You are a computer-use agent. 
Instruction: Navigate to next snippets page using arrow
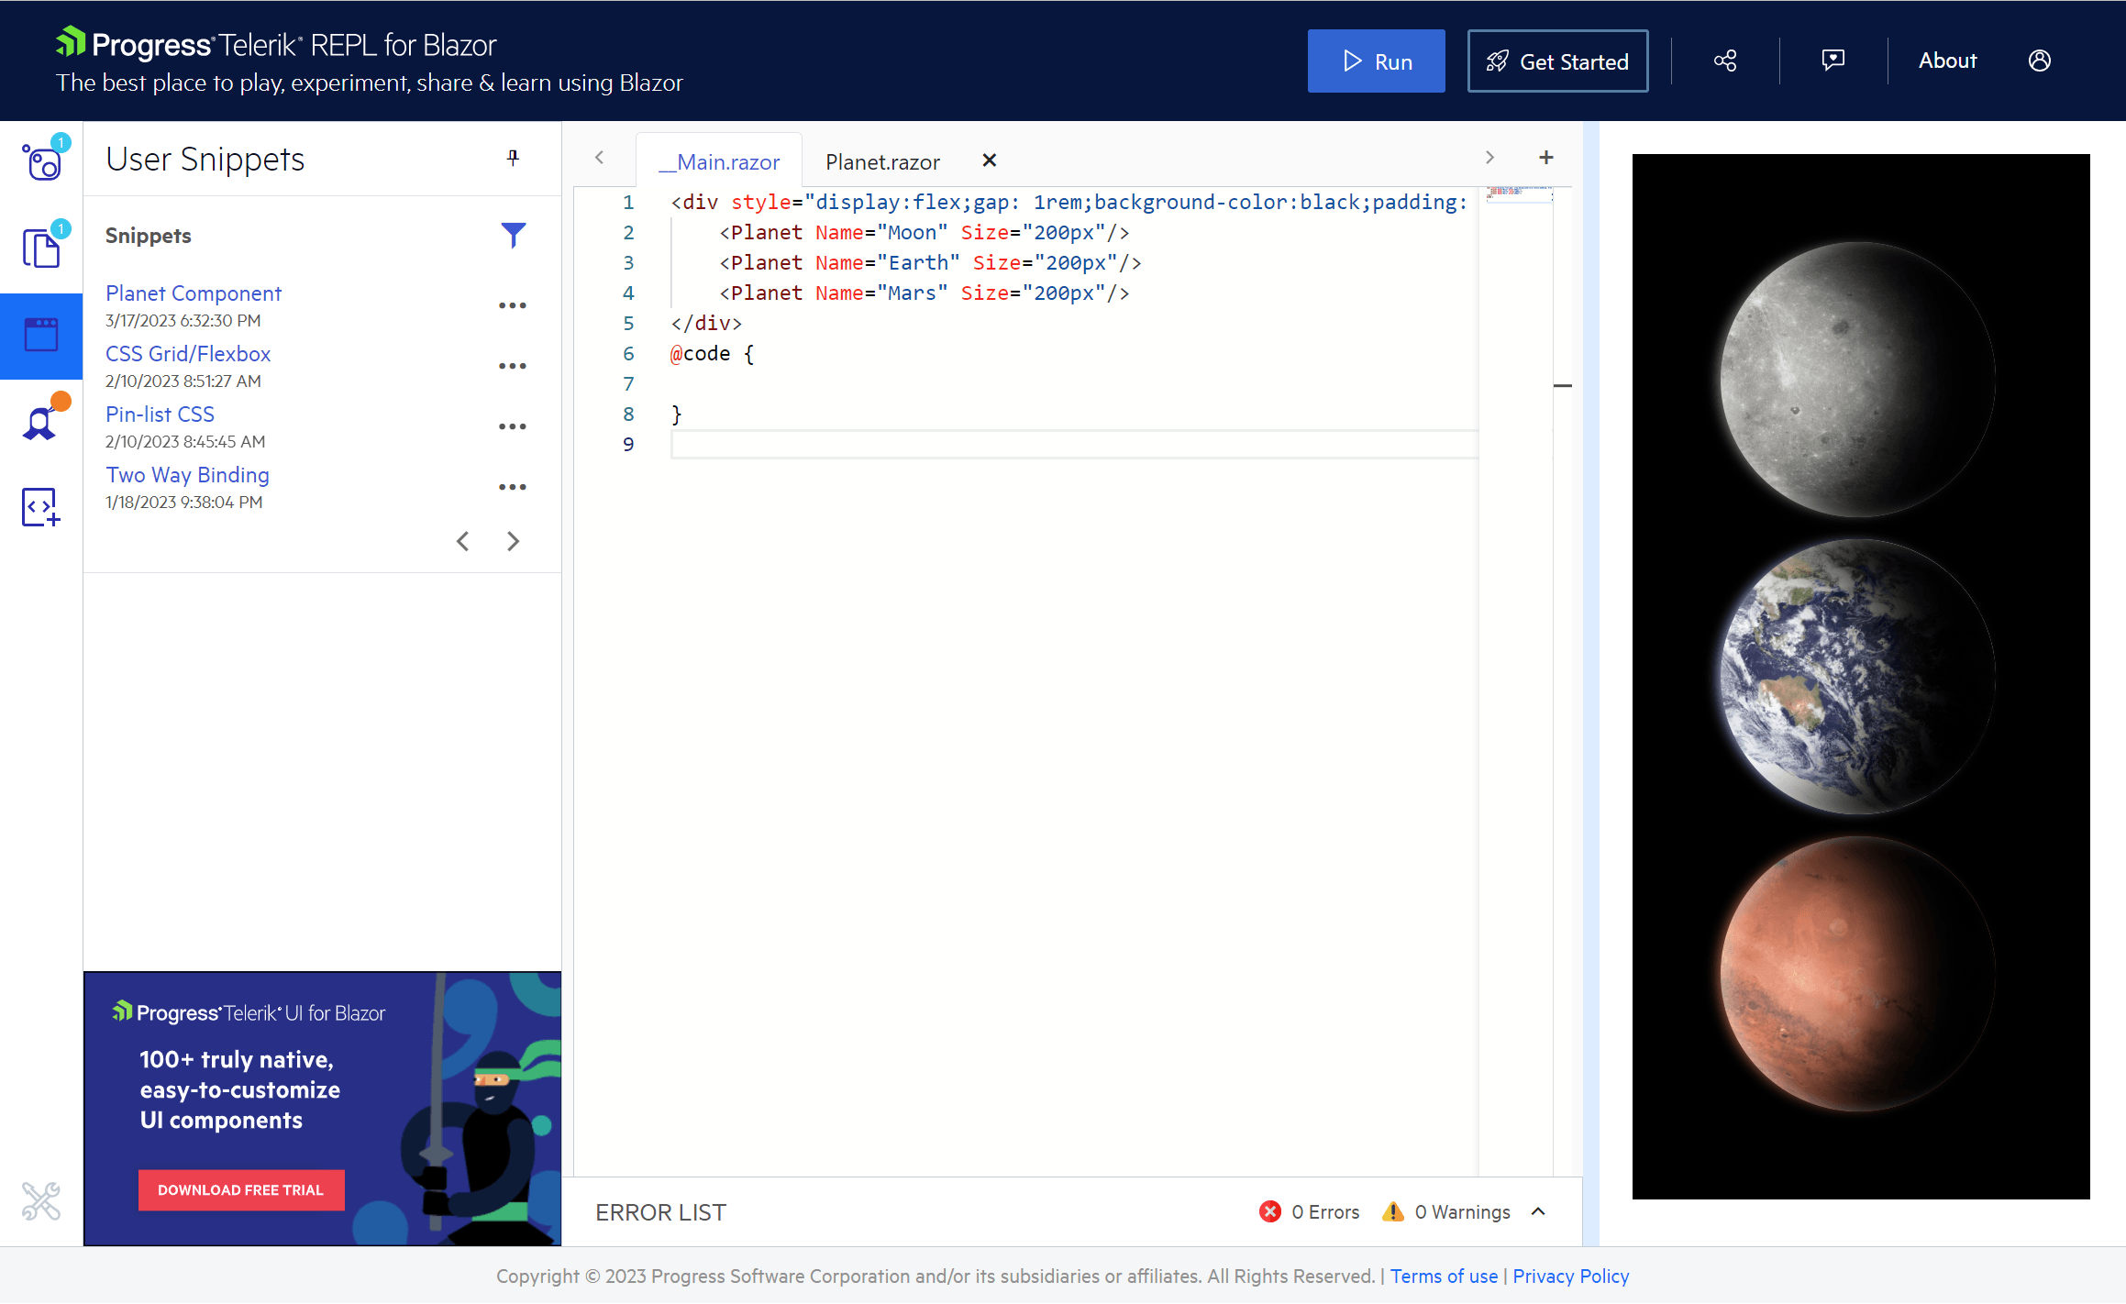click(x=515, y=540)
